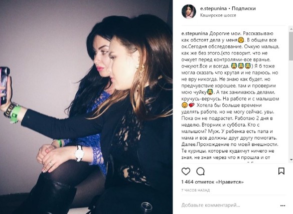Open the Каширское шоссе location link
Image resolution: width=293 pixels, height=214 pixels.
[218, 15]
